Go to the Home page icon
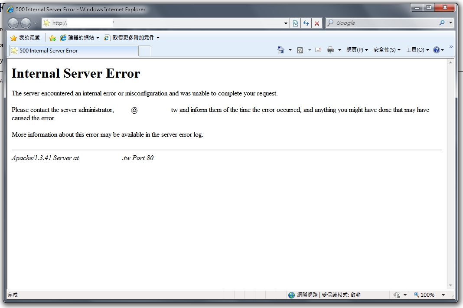The height and width of the screenshot is (308, 463). [281, 50]
